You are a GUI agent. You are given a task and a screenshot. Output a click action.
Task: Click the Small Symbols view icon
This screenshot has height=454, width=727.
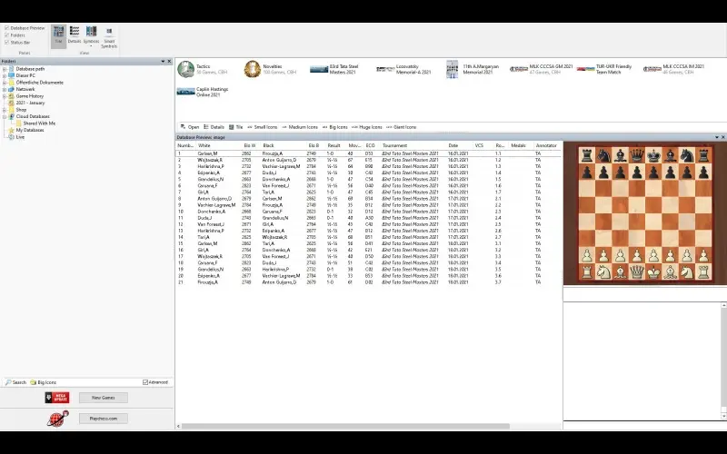pos(109,35)
